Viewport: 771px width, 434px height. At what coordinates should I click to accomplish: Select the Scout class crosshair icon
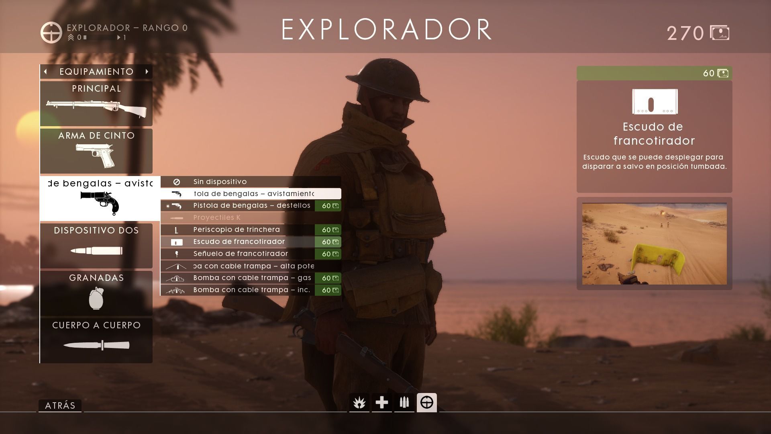[x=426, y=402]
